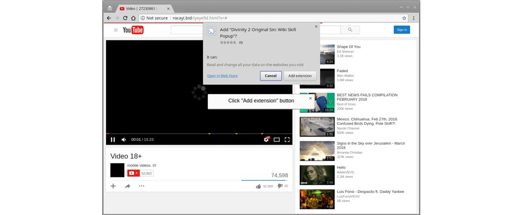Click the browser back arrow
522x215 pixels.
[x=109, y=18]
